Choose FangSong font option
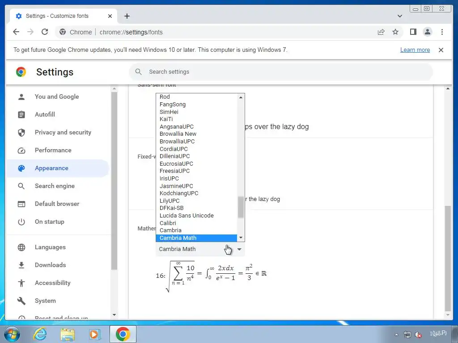458x343 pixels. pyautogui.click(x=197, y=104)
